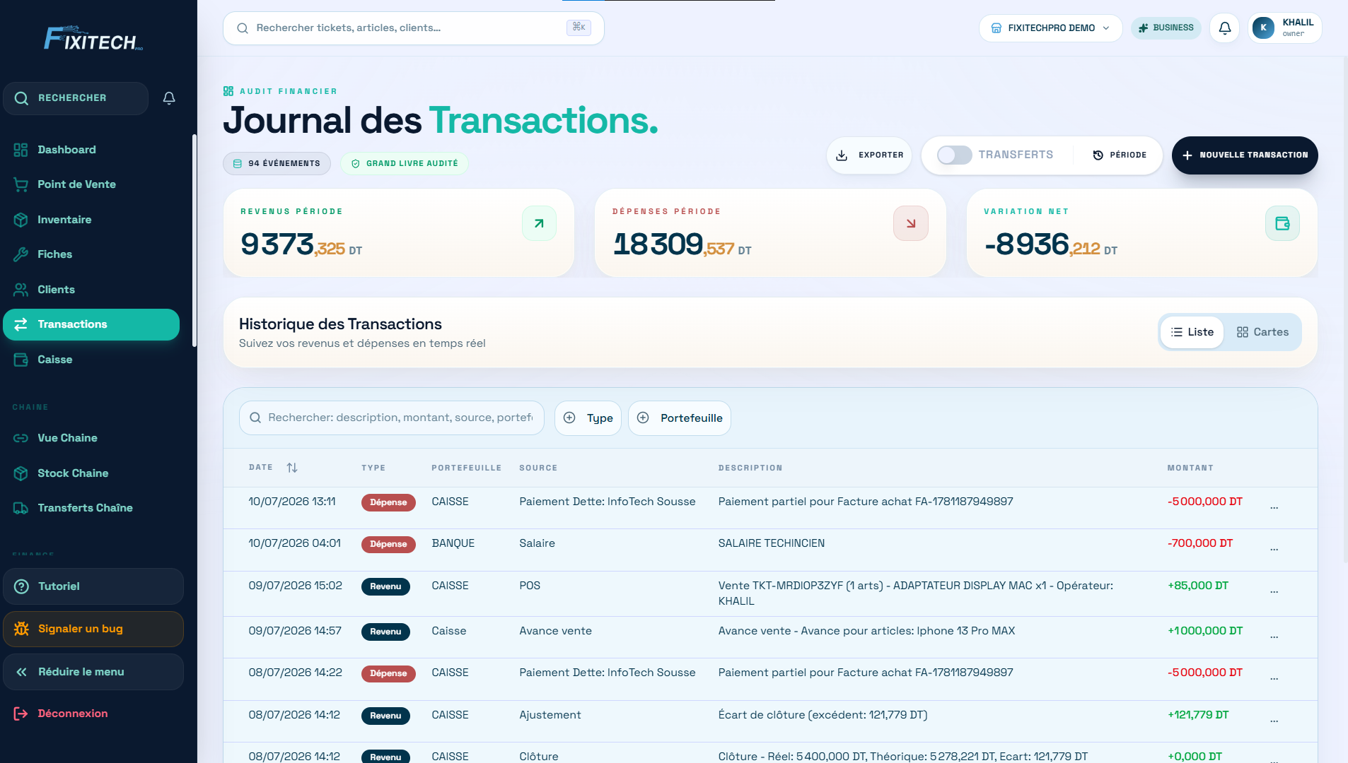Click the sidebar bell icon beside Rechercher

[169, 98]
